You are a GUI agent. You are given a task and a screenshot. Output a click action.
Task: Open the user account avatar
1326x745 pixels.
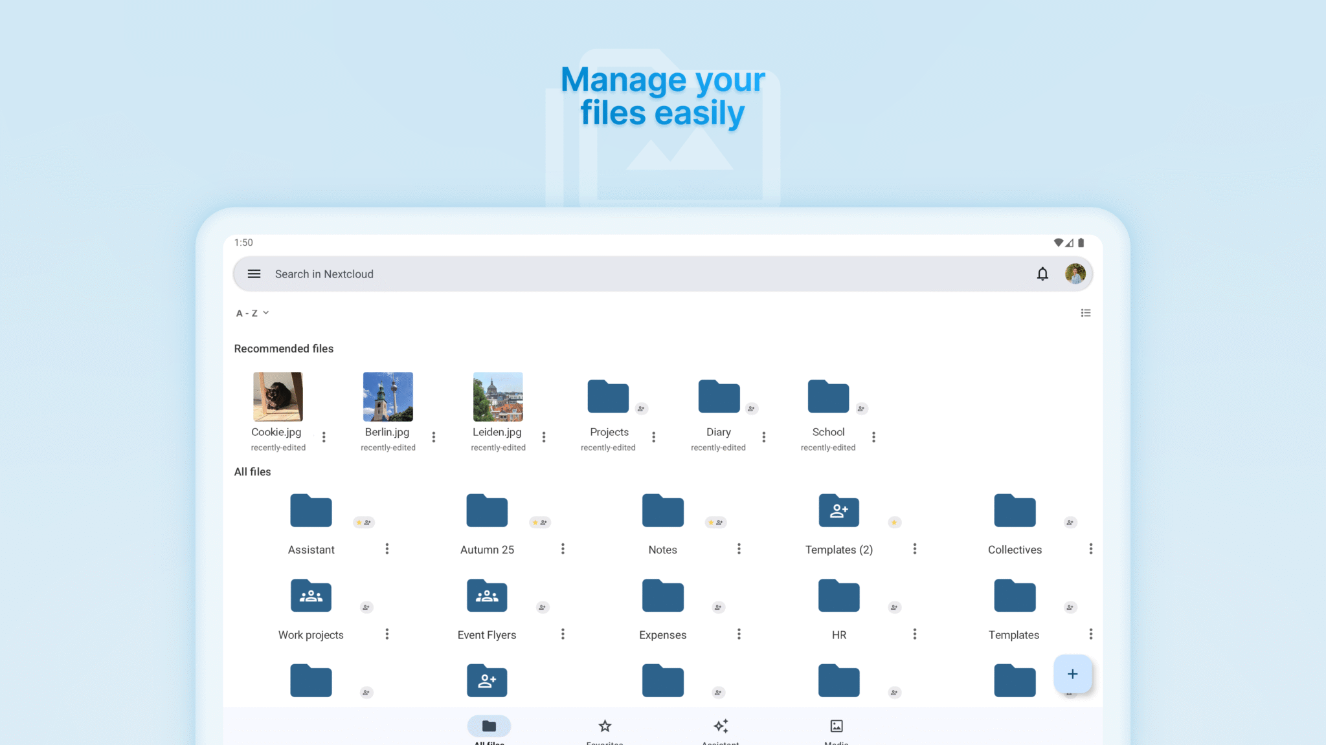point(1075,274)
